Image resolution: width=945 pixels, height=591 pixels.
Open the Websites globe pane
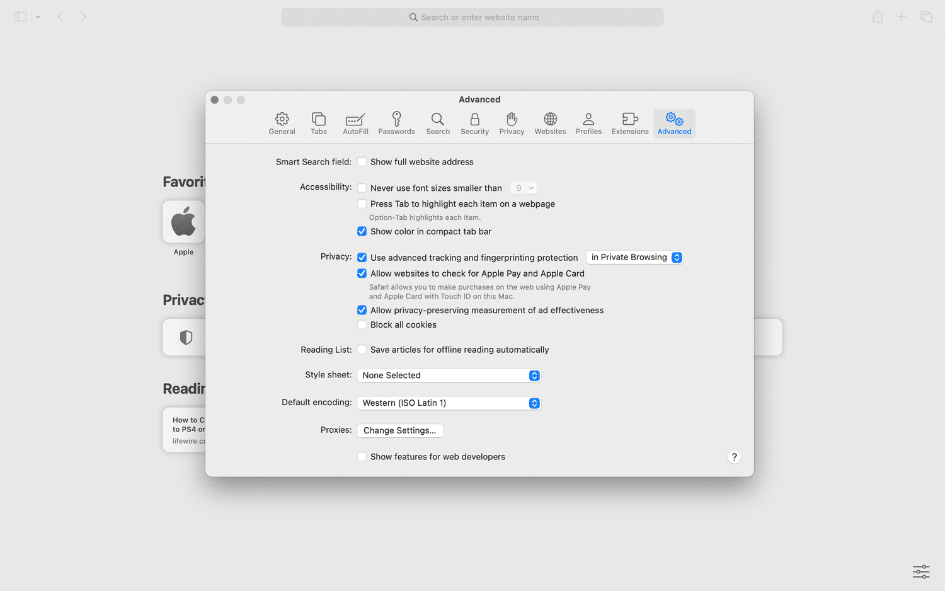(550, 123)
